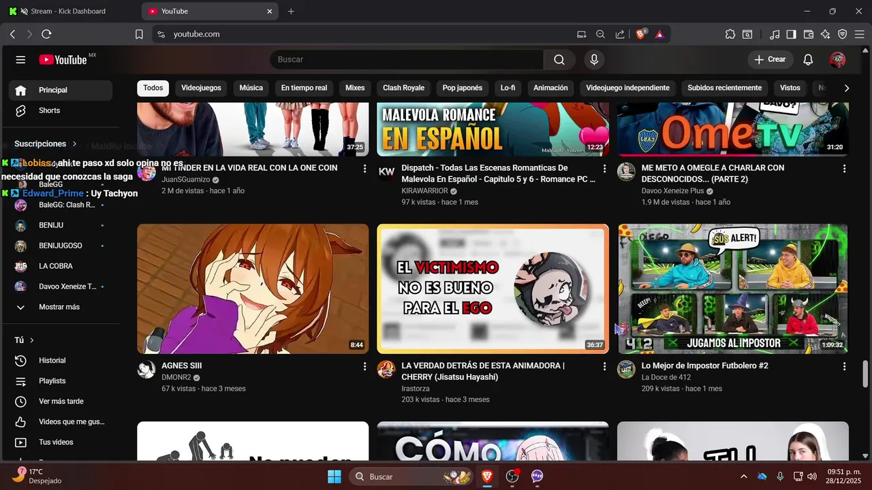Image resolution: width=872 pixels, height=490 pixels.
Task: Select the Clash Royale chip
Action: (403, 88)
